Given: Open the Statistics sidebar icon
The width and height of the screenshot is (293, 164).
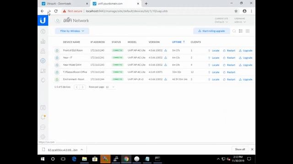Looking at the screenshot, I should coord(43,41).
